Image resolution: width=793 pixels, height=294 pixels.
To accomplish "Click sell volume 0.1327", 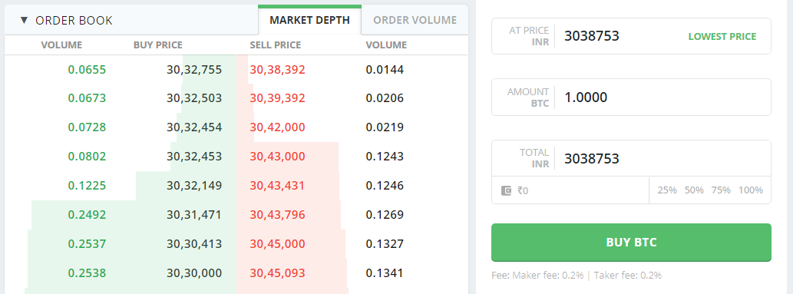I will pyautogui.click(x=385, y=244).
